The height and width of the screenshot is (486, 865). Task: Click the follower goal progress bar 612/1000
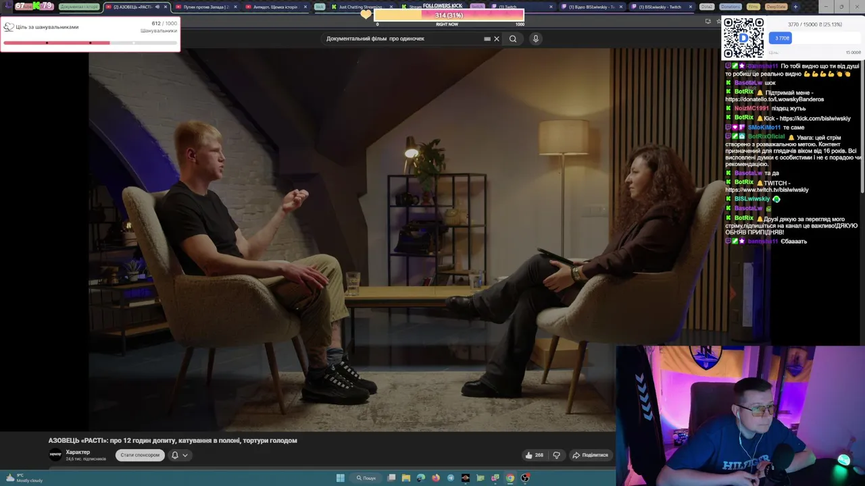coord(90,43)
